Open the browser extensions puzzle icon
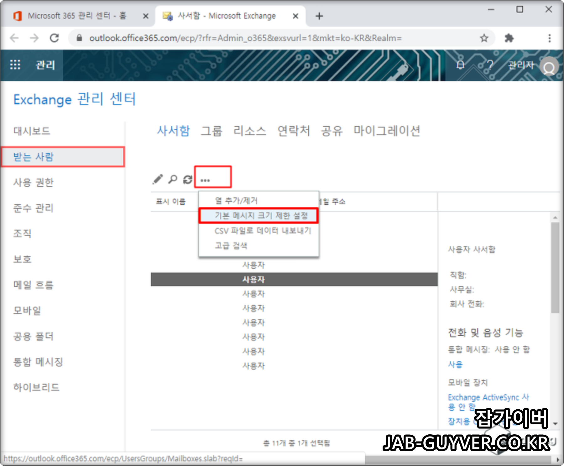The height and width of the screenshot is (466, 564). click(x=509, y=38)
